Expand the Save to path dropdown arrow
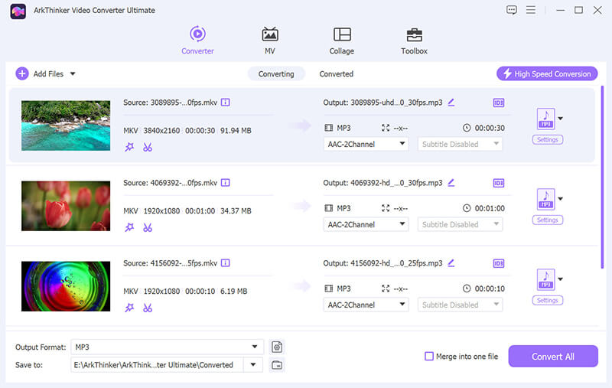Image resolution: width=612 pixels, height=388 pixels. (253, 364)
